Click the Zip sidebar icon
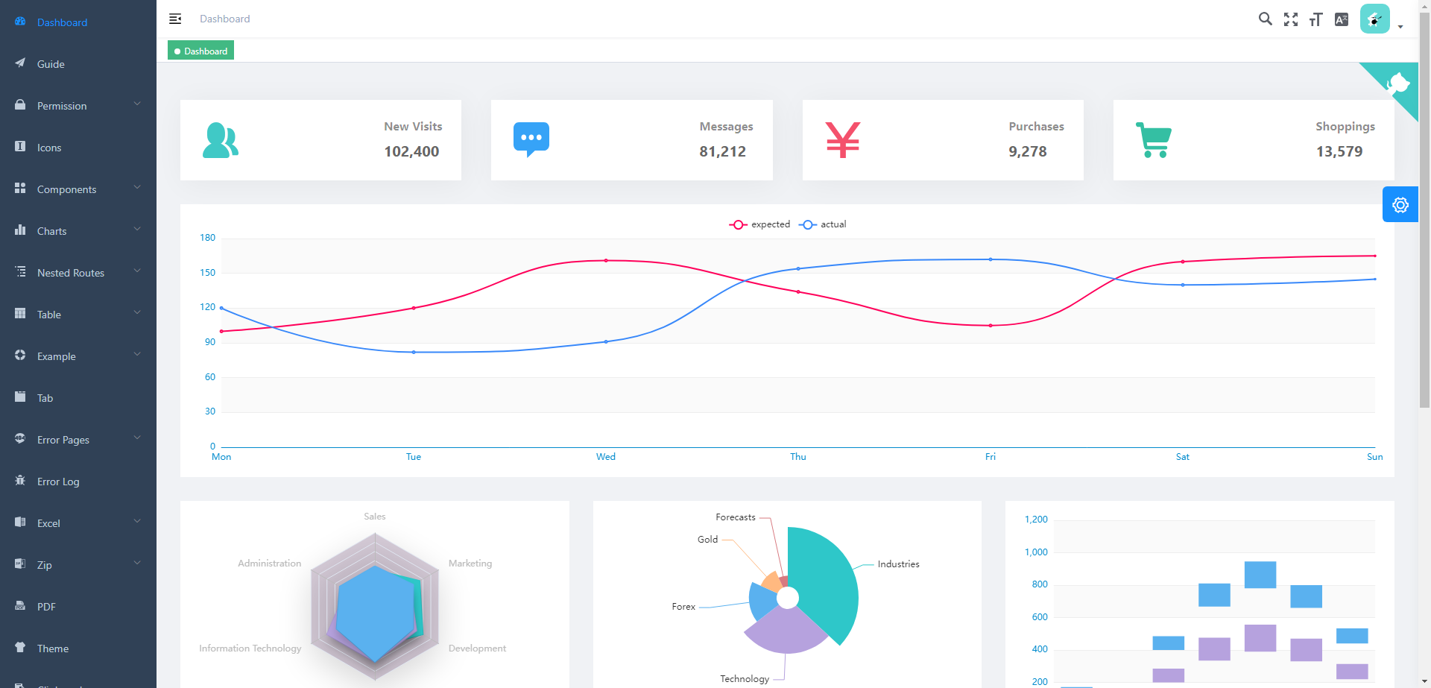Image resolution: width=1431 pixels, height=688 pixels. [x=20, y=564]
